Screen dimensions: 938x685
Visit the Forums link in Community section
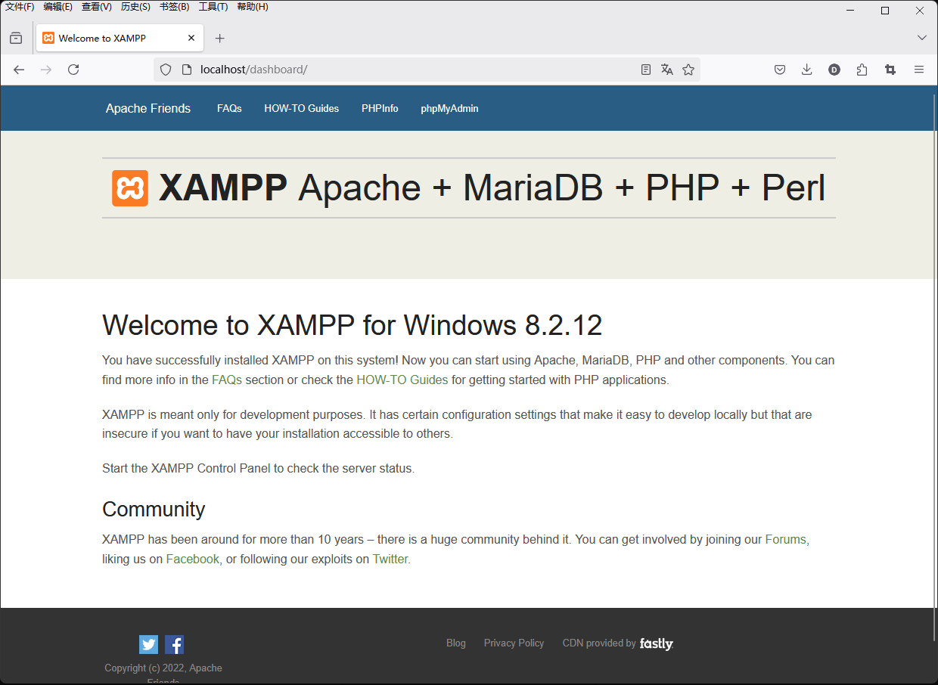click(x=785, y=539)
